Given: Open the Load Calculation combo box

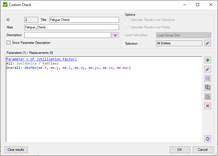Looking at the screenshot, I should pos(184,35).
